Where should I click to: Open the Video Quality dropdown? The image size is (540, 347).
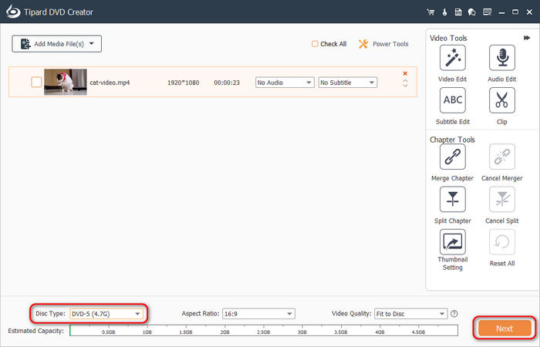tap(410, 314)
